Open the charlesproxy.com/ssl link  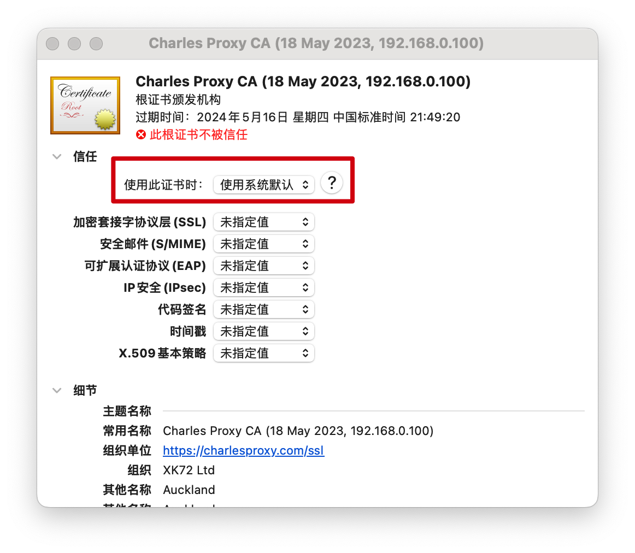[x=243, y=451]
